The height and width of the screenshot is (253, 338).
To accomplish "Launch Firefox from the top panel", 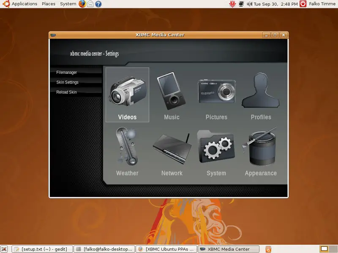I will [82, 4].
